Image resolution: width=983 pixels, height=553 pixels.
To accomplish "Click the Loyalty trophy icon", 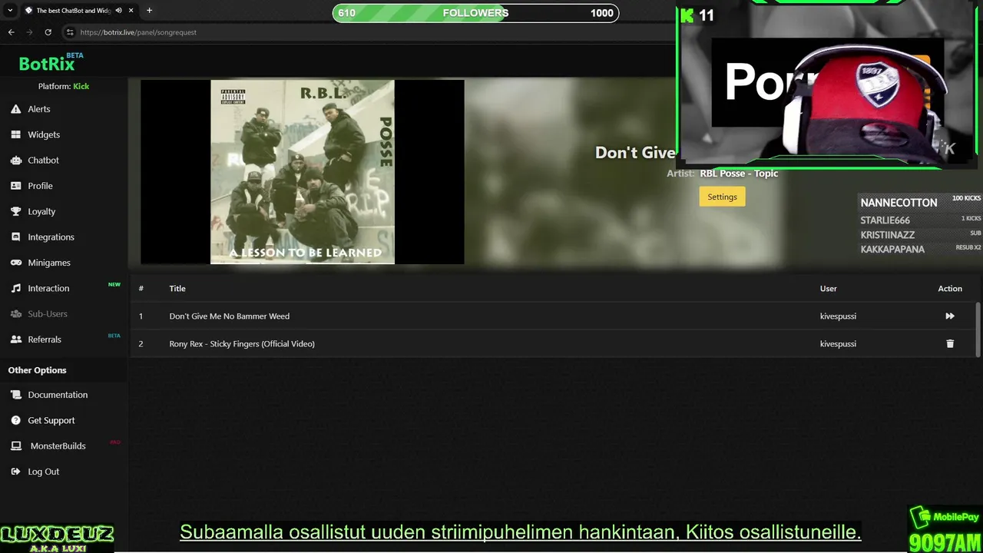I will point(15,211).
